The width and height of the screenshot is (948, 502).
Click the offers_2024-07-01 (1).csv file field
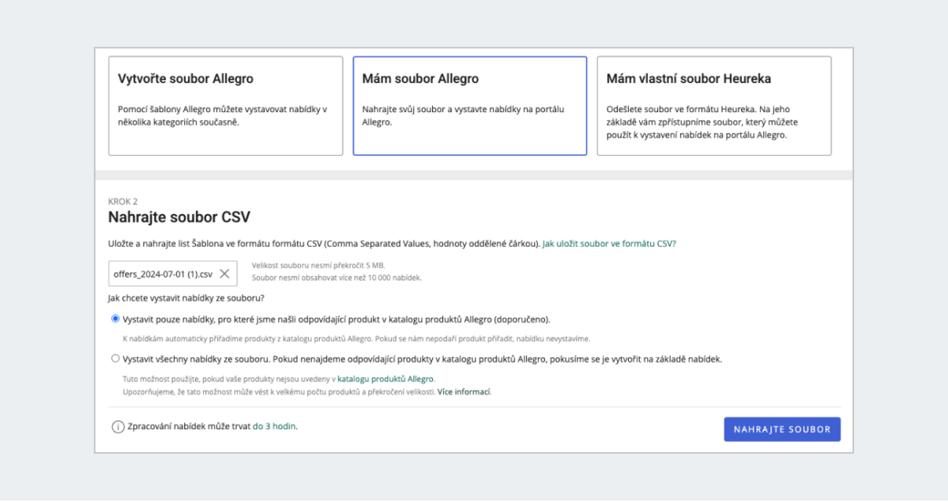pos(172,274)
